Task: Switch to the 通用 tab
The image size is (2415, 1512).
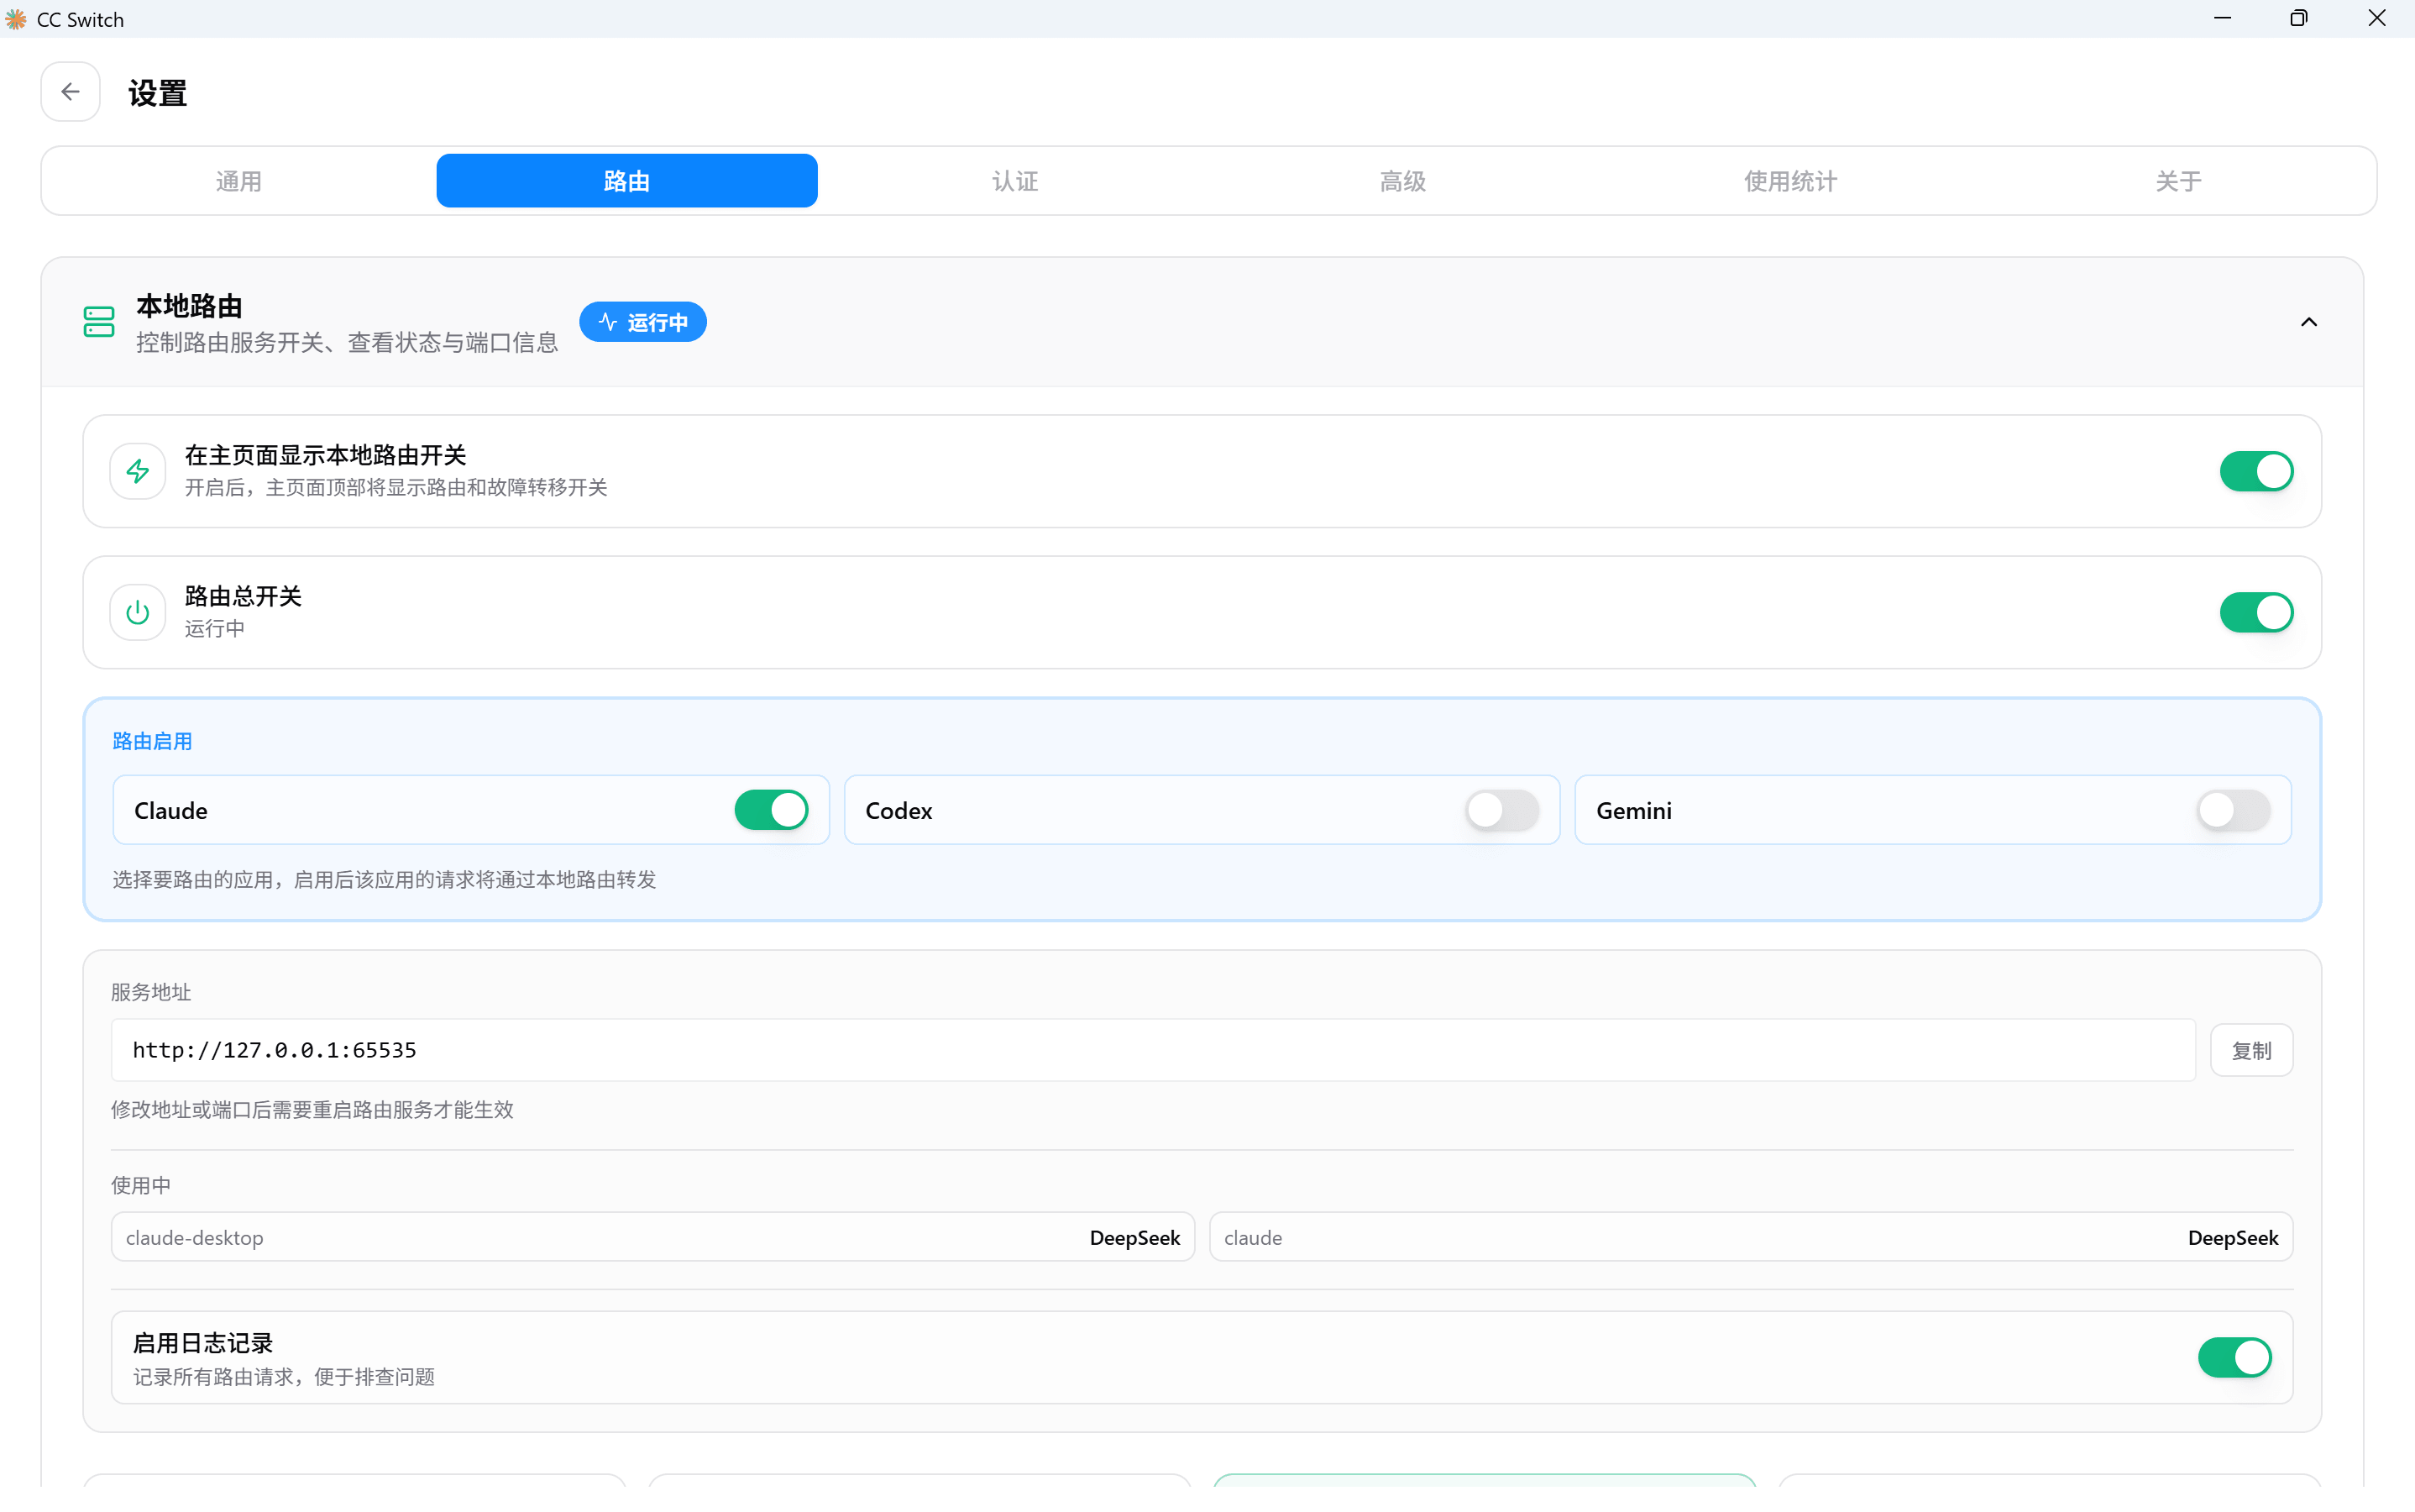Action: (239, 181)
